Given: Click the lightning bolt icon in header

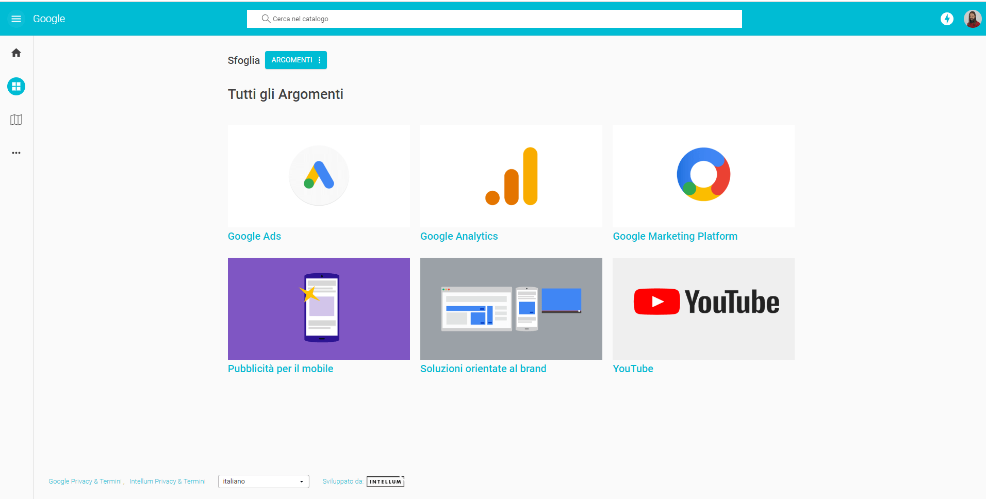Looking at the screenshot, I should pyautogui.click(x=947, y=19).
